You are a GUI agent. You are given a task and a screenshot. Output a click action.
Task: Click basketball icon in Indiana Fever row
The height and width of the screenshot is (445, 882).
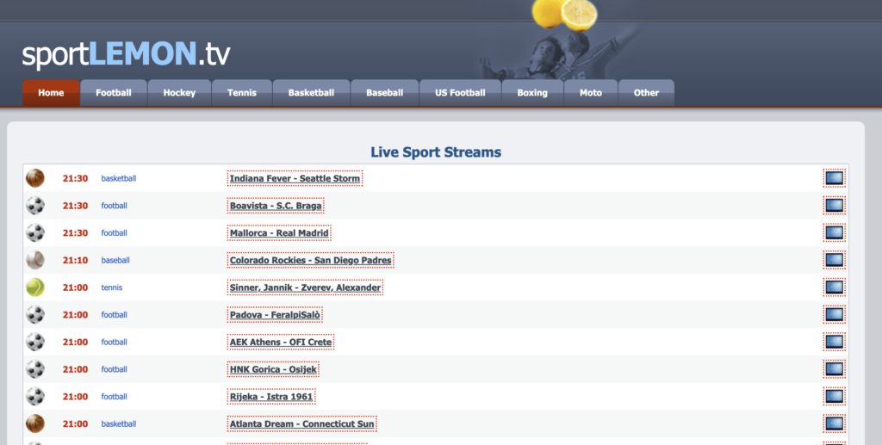[x=34, y=178]
